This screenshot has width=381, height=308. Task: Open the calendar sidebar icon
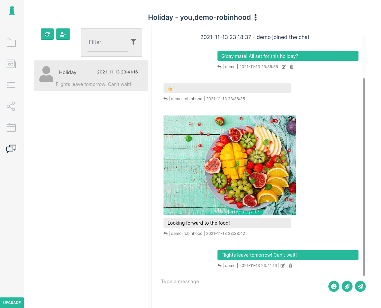(11, 127)
